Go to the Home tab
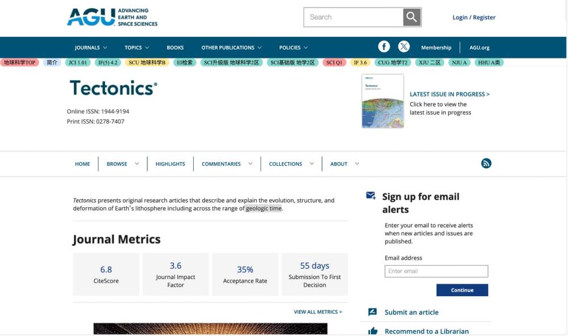 pos(82,163)
